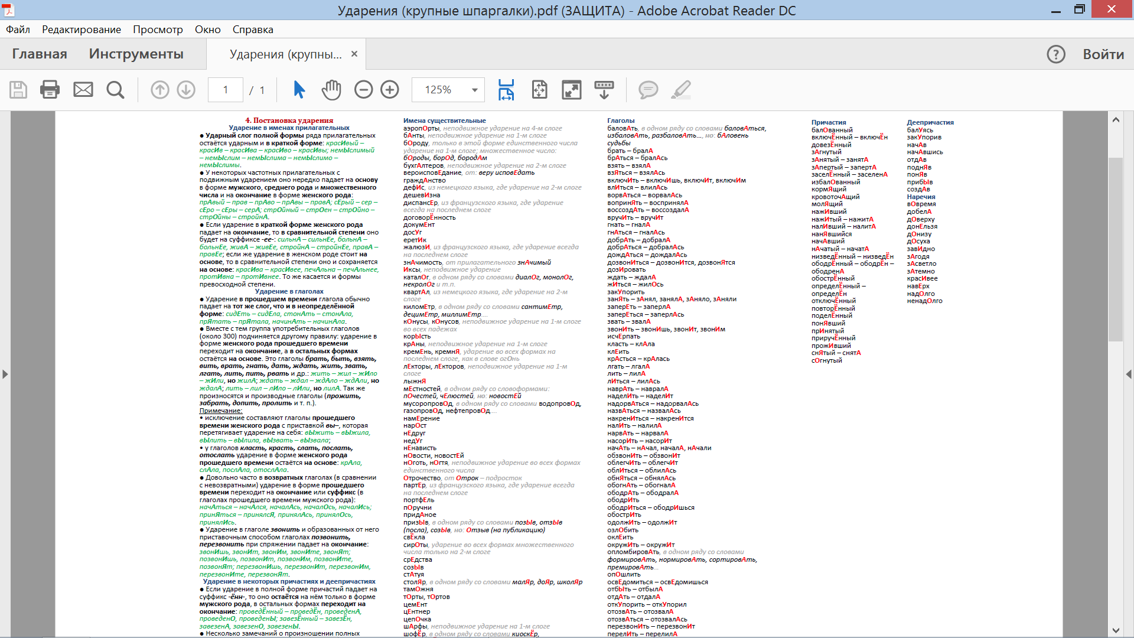Click the Adobe PDF icon in title bar

[8, 10]
